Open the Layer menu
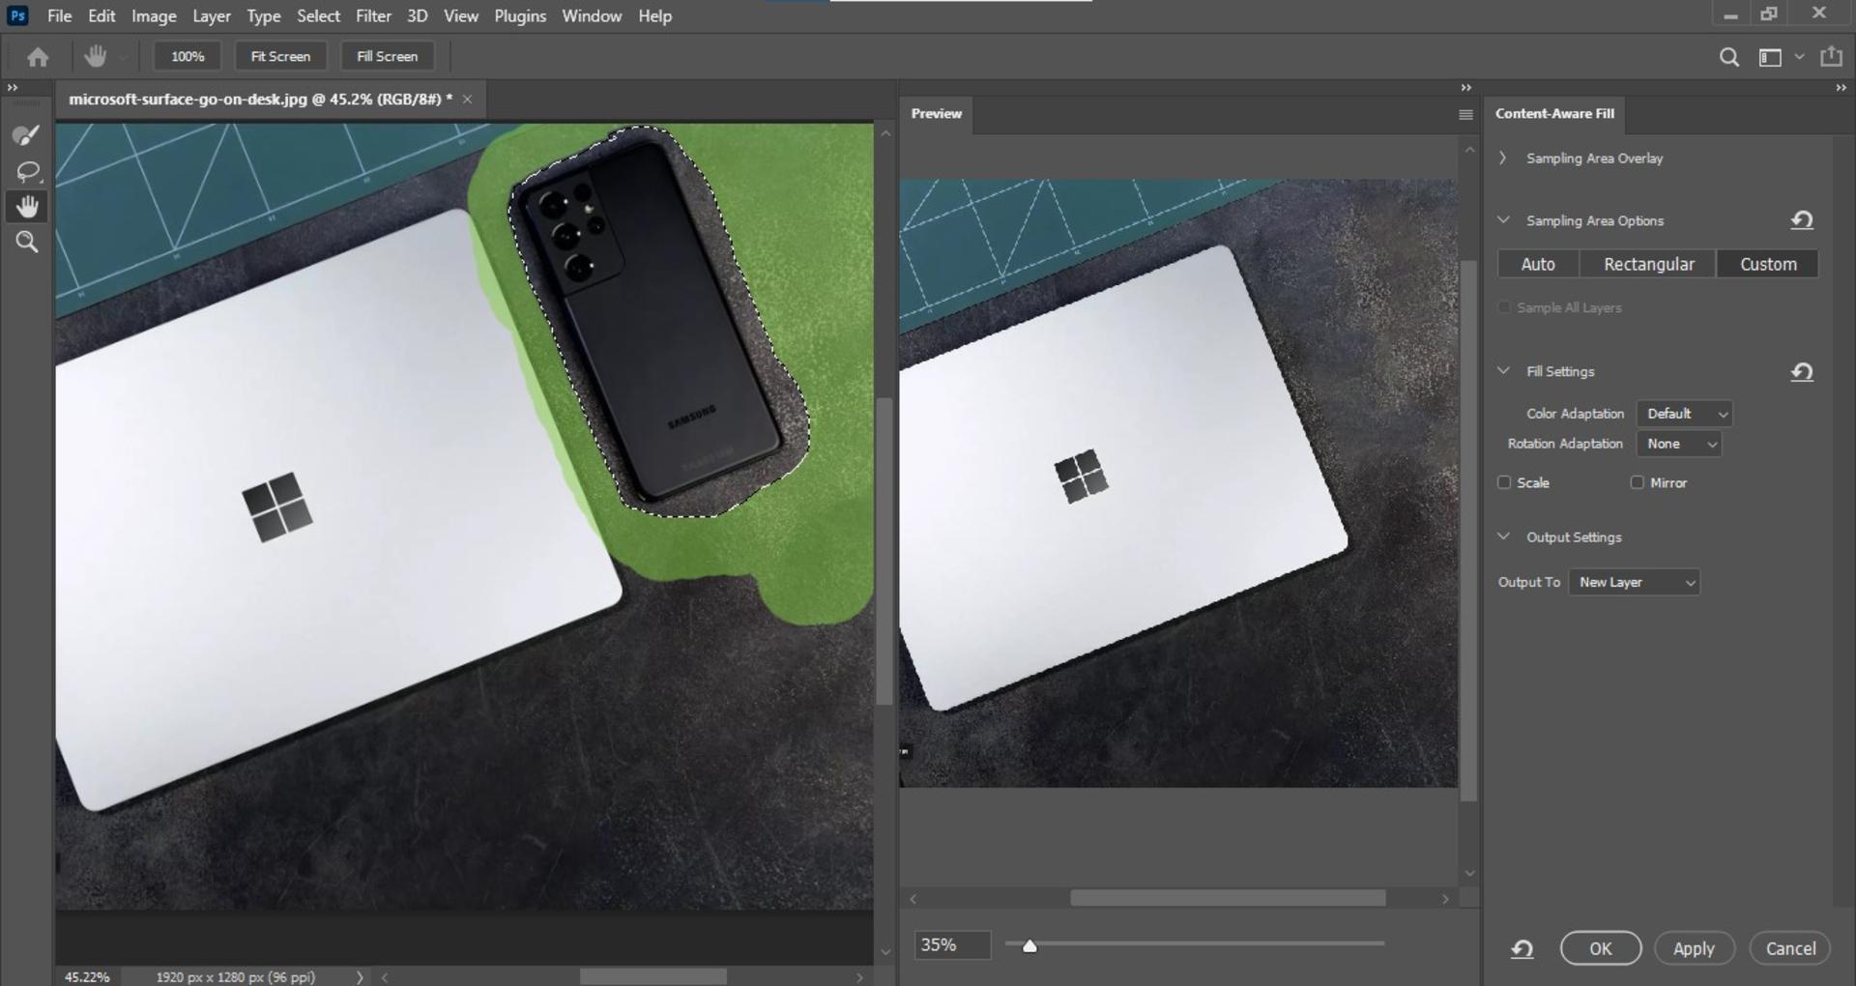The width and height of the screenshot is (1856, 986). point(211,15)
